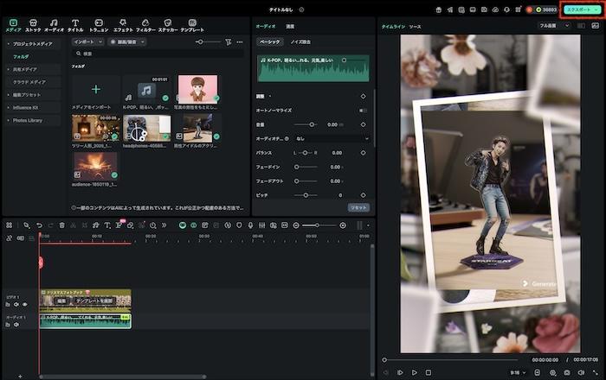Viewport: 606px width, 380px height.
Task: Click the エクスポート export button
Action: coord(577,9)
